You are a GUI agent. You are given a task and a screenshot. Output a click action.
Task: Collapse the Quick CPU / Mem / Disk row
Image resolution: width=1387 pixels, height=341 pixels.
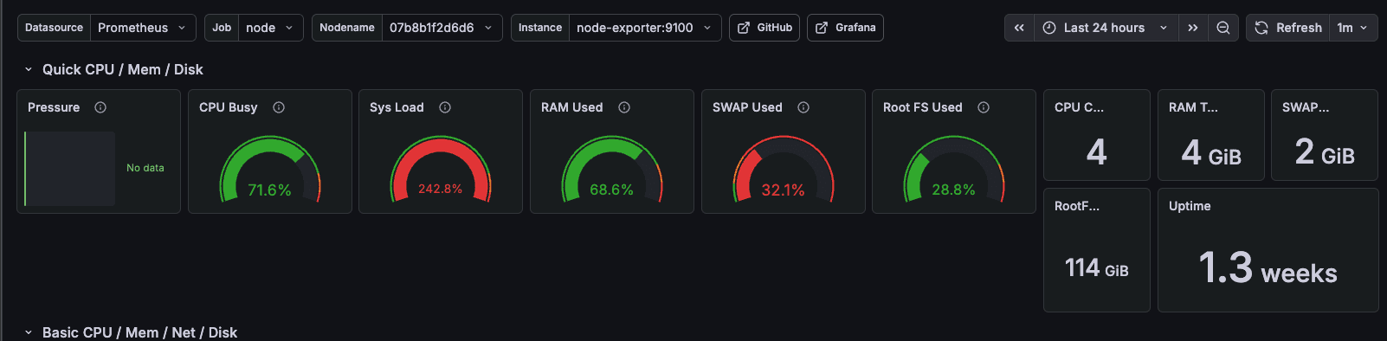coord(29,69)
